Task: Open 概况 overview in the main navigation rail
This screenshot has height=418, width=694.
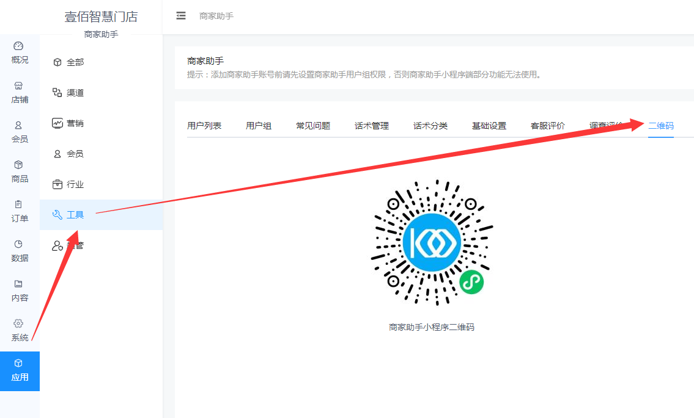Action: point(20,53)
